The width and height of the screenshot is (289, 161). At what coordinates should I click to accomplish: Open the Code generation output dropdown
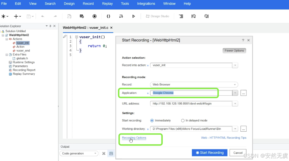[79, 153]
